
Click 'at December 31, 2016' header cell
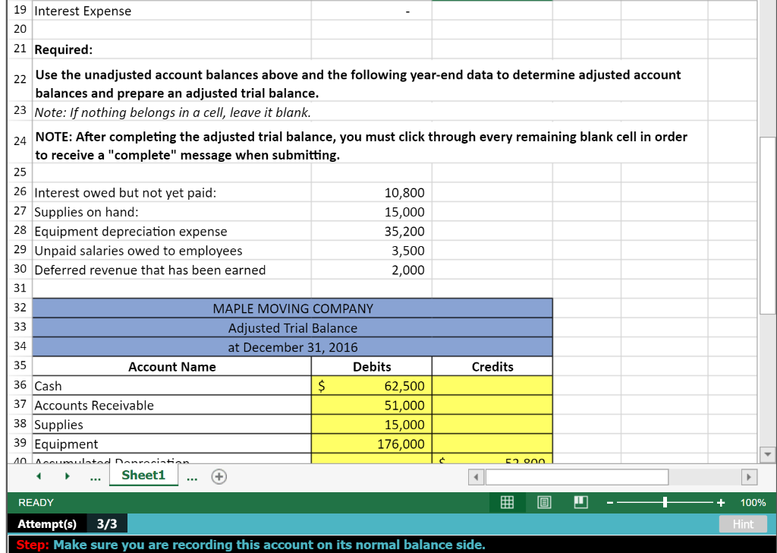(x=292, y=347)
